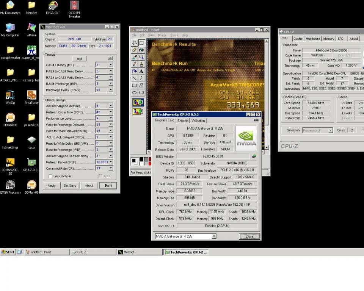This screenshot has height=291, width=364.
Task: Open the GPU-Z graphics card selector dropdown
Action: point(214,236)
